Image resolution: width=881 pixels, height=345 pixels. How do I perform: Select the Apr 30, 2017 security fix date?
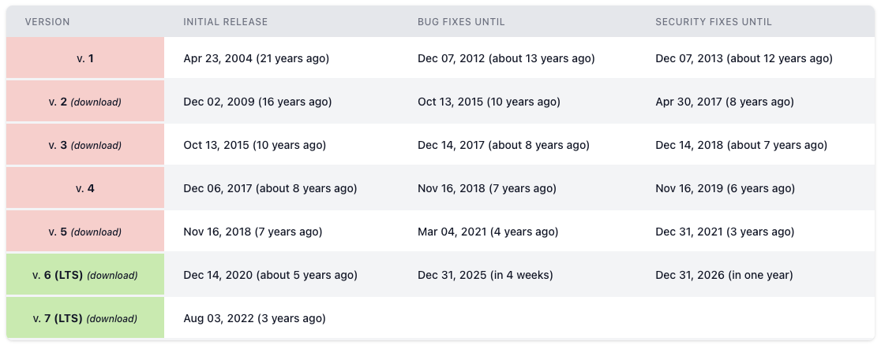pos(724,102)
